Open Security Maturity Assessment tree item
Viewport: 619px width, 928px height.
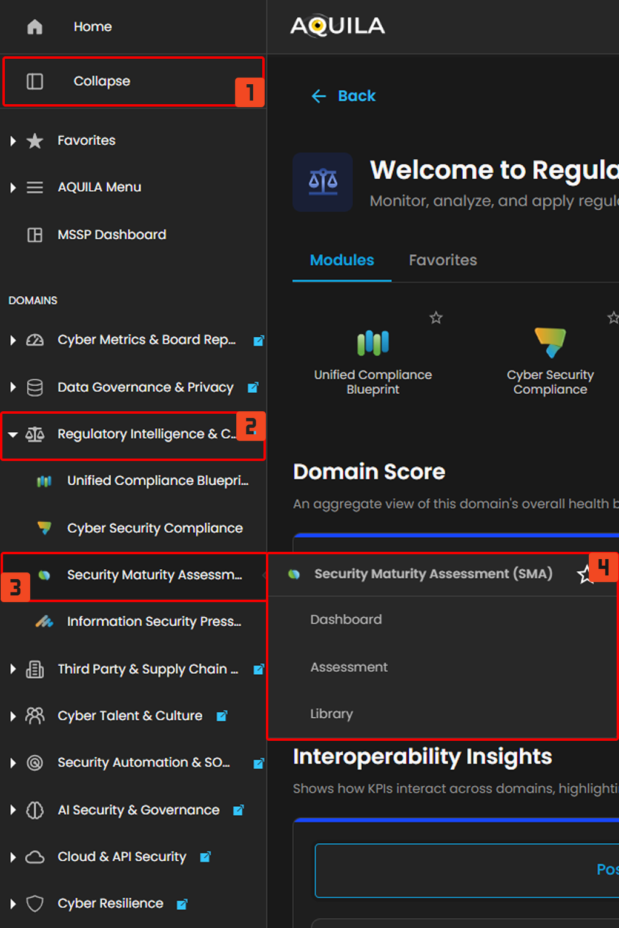tap(154, 575)
